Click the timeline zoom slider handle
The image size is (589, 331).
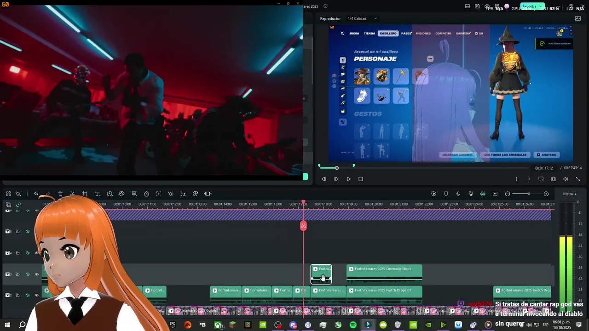tap(529, 194)
